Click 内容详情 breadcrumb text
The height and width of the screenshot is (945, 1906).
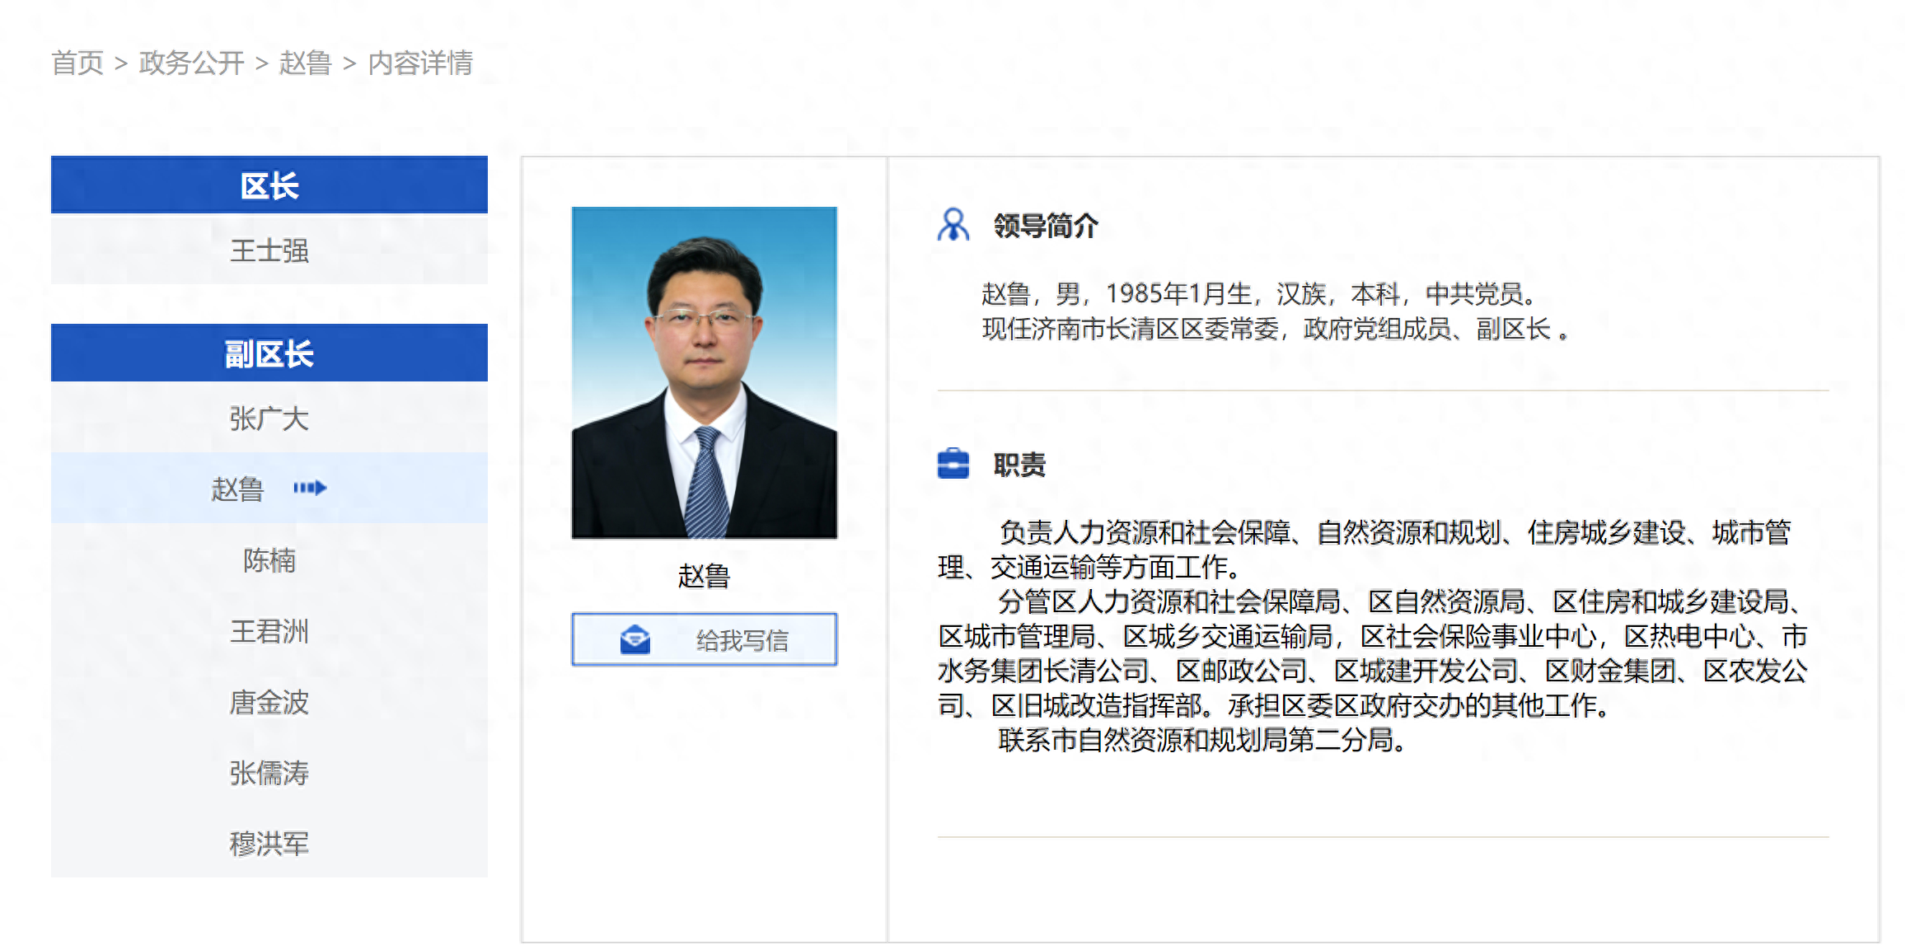[420, 63]
